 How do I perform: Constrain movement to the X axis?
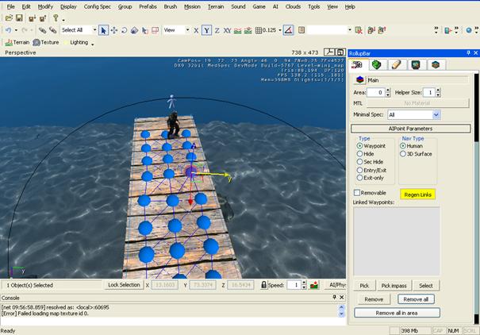point(196,30)
